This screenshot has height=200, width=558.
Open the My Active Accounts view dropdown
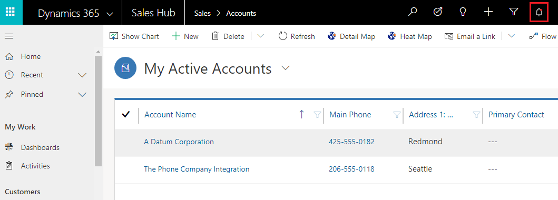pos(286,68)
